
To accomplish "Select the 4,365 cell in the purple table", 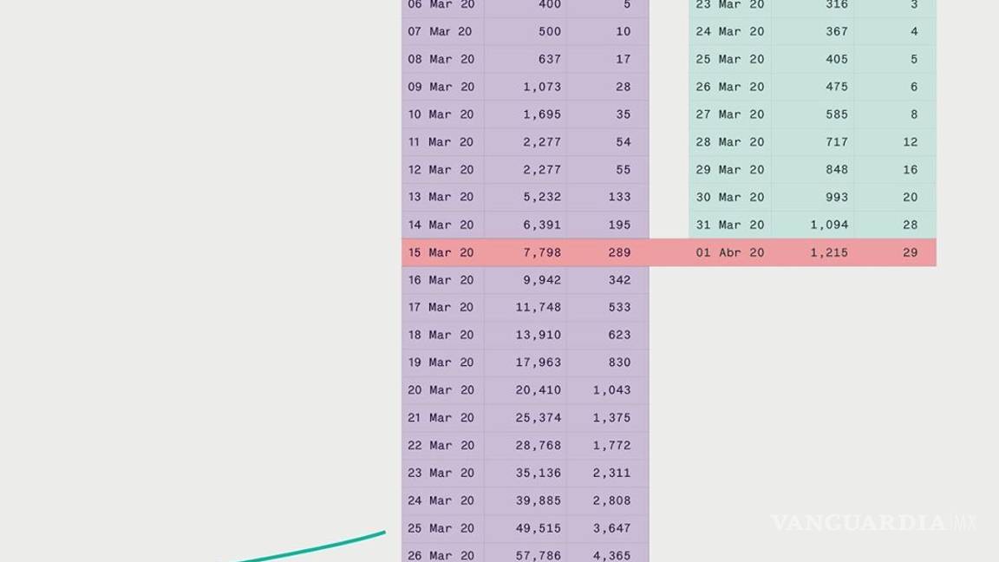I will click(612, 555).
